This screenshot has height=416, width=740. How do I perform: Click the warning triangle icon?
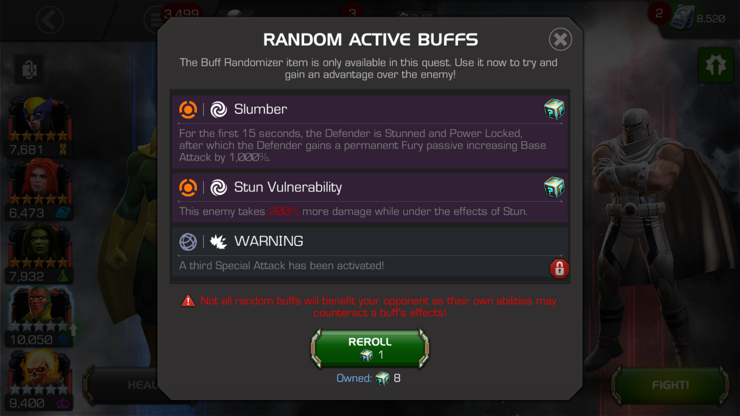pos(188,301)
